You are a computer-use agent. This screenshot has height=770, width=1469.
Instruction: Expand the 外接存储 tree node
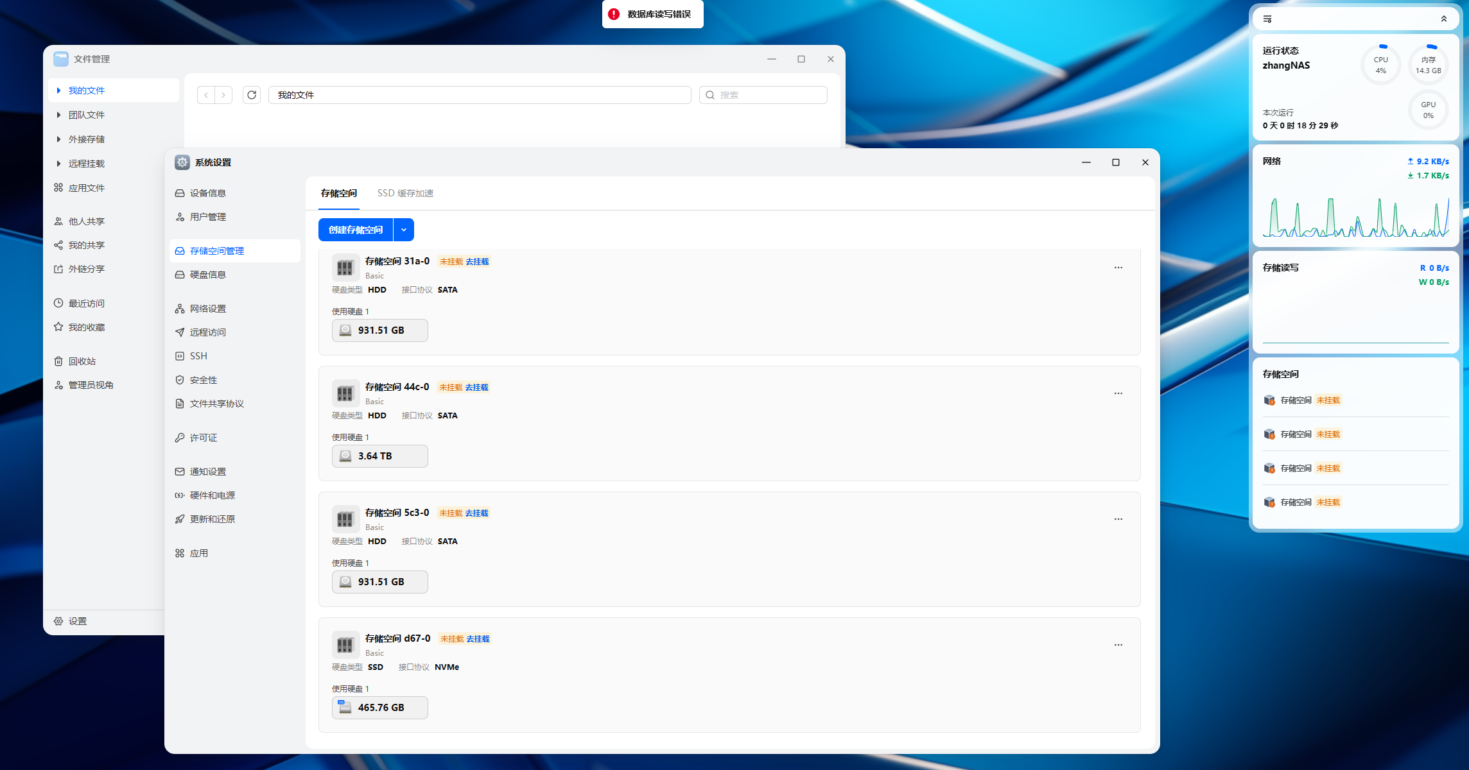tap(58, 139)
